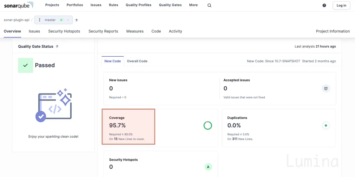This screenshot has width=355, height=177.
Task: Open the More menu
Action: [x=193, y=5]
